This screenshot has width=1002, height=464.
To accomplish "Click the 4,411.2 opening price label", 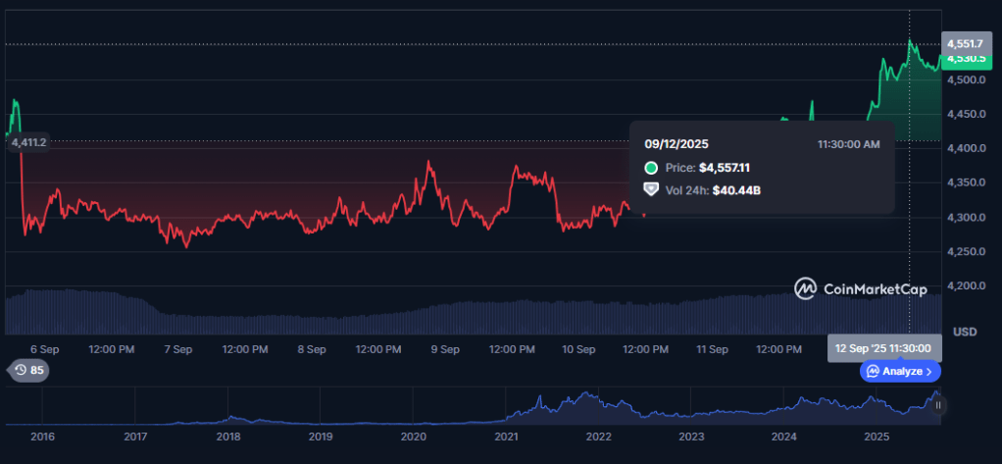I will click(x=28, y=142).
